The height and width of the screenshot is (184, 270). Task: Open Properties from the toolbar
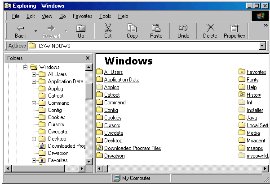point(234,31)
